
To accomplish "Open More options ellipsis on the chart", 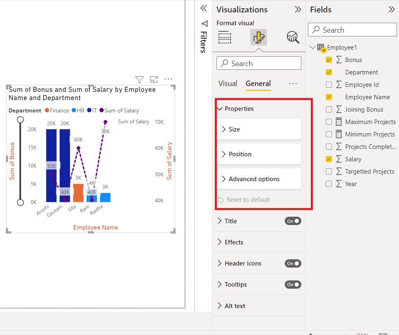I will (168, 79).
